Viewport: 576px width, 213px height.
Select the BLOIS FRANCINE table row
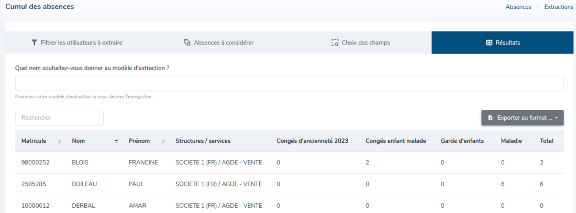(290, 163)
